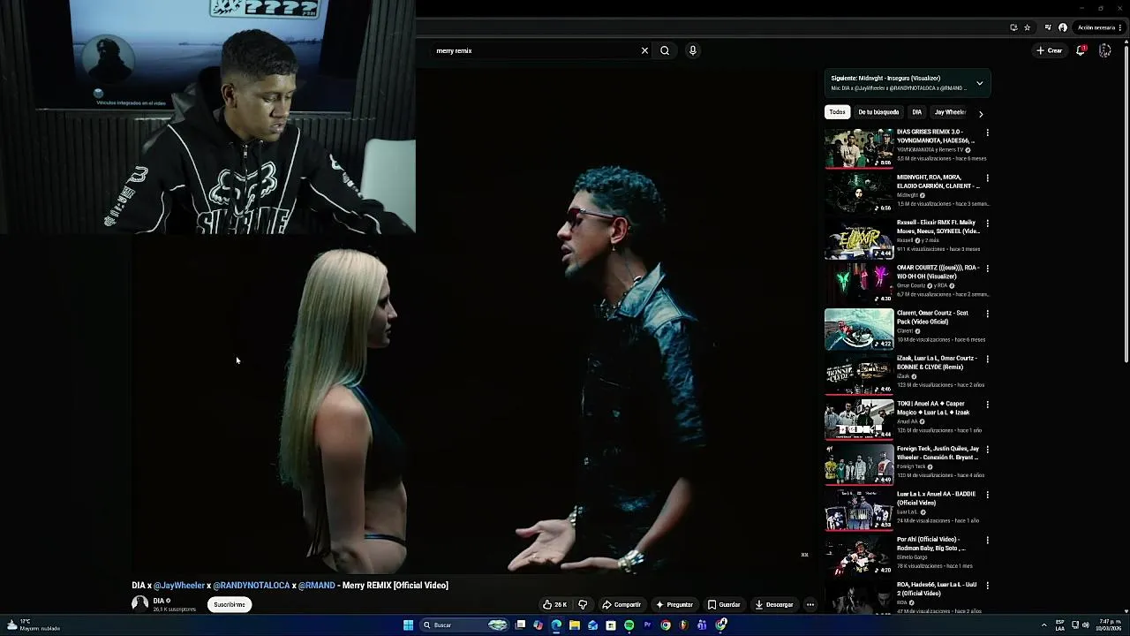
Task: Open Chrome three-dot menu beside Acción necesaria
Action: point(1120,27)
